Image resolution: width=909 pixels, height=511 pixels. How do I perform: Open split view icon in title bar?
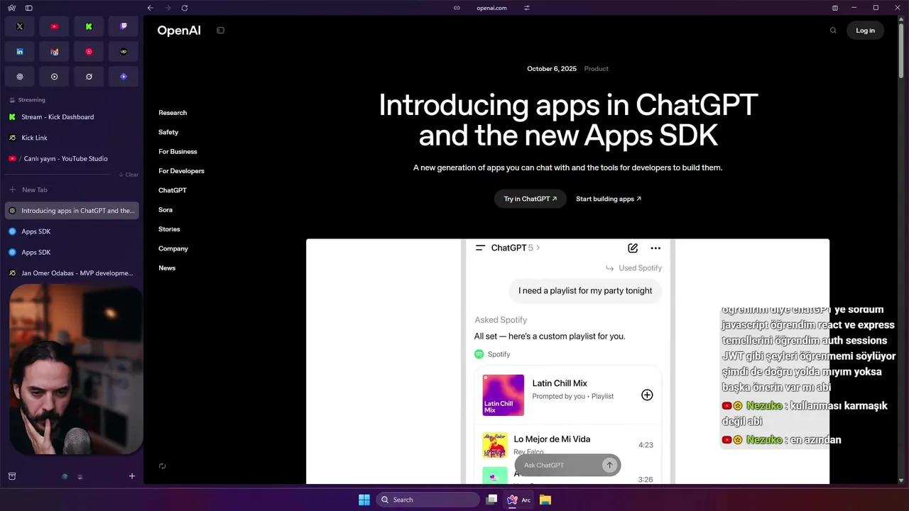[835, 8]
